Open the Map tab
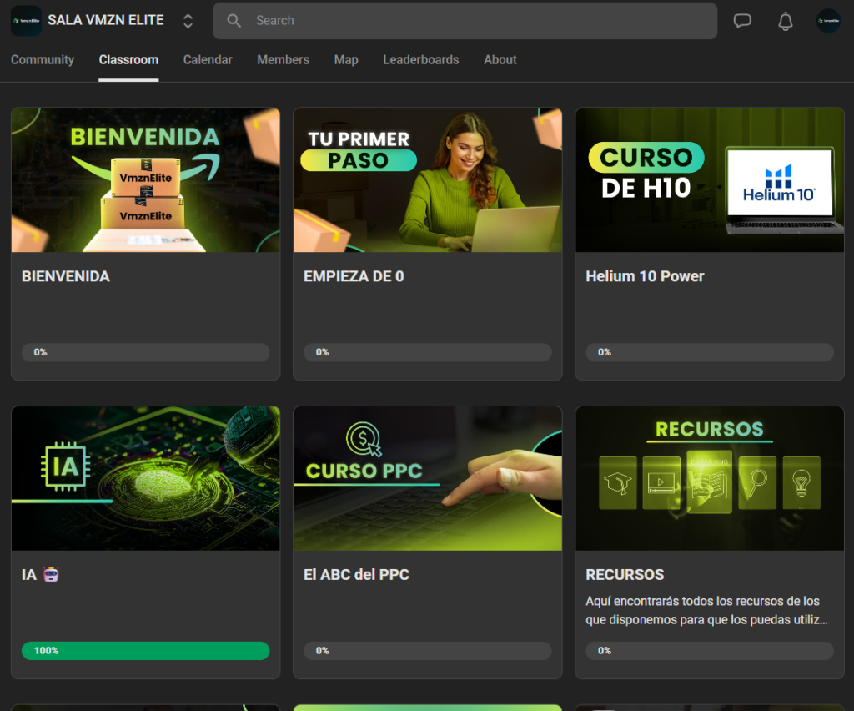The image size is (854, 711). coord(346,60)
